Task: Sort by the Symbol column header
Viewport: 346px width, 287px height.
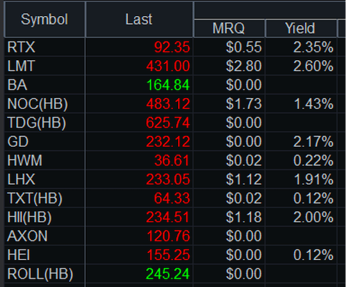Action: (x=44, y=19)
